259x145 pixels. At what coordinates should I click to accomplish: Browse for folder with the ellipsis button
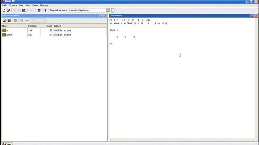113,10
